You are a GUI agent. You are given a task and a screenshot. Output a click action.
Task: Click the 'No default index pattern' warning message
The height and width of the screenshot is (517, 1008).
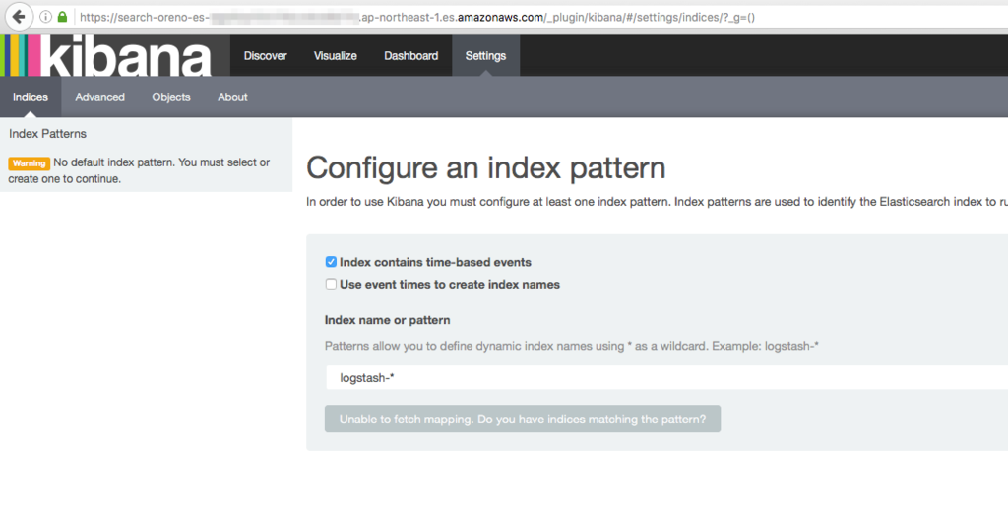[x=139, y=170]
